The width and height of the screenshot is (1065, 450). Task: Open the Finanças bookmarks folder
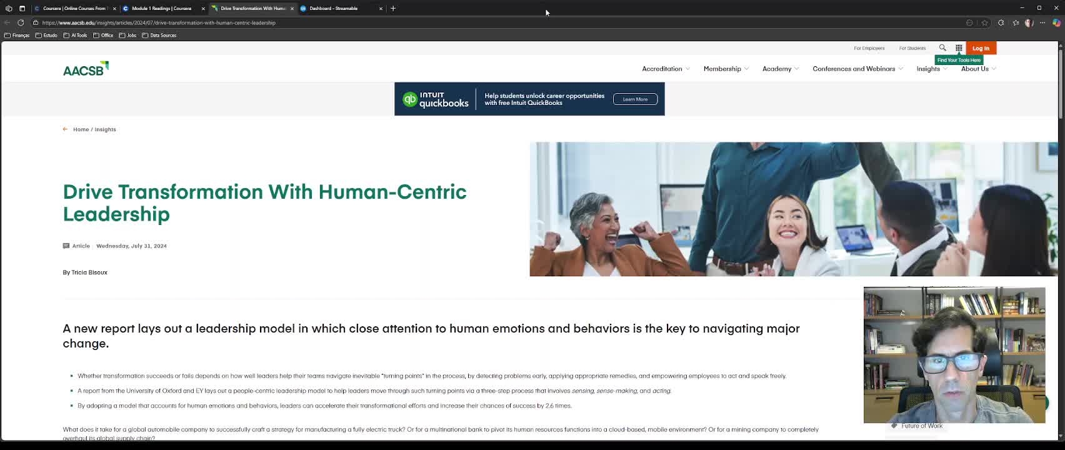pos(17,36)
